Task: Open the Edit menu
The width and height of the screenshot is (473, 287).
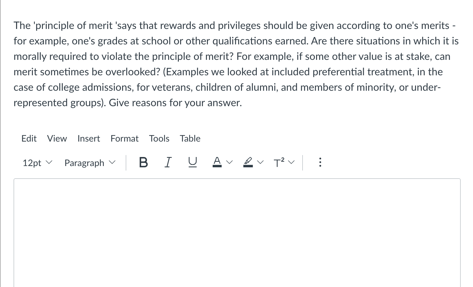Action: 29,138
